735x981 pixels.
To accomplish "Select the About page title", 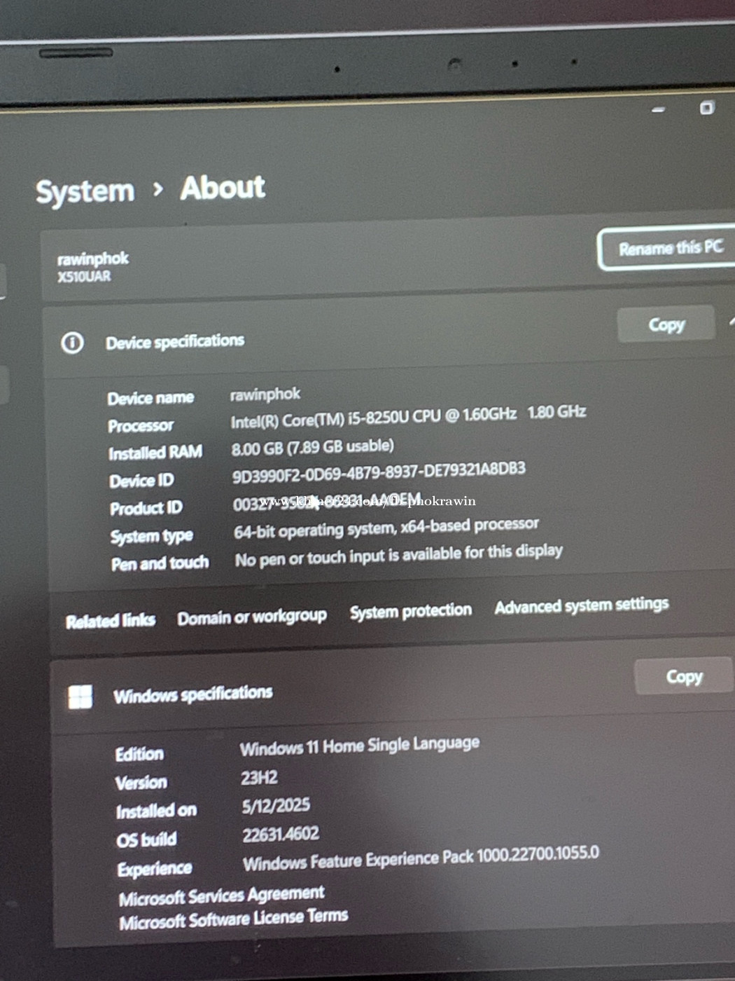I will [x=223, y=188].
